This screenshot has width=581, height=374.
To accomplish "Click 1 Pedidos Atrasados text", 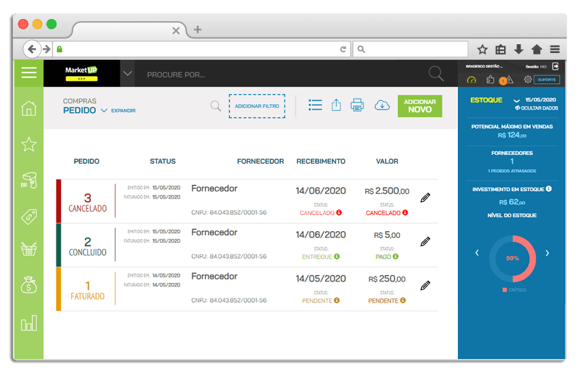I will click(512, 171).
